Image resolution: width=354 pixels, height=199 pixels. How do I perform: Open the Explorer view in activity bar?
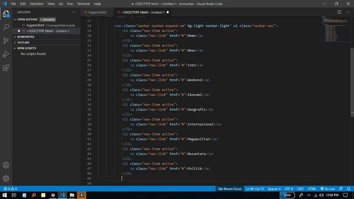point(6,14)
